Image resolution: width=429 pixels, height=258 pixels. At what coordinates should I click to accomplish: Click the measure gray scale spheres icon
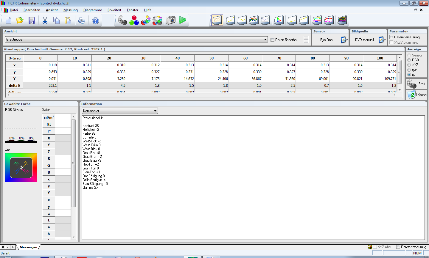point(122,20)
